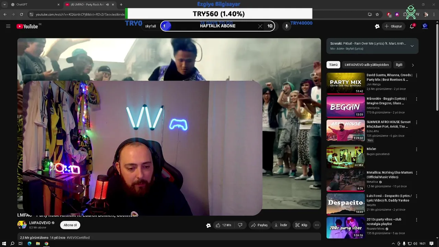The width and height of the screenshot is (439, 247).
Task: Close the ChatGPT tab
Action: point(58,4)
